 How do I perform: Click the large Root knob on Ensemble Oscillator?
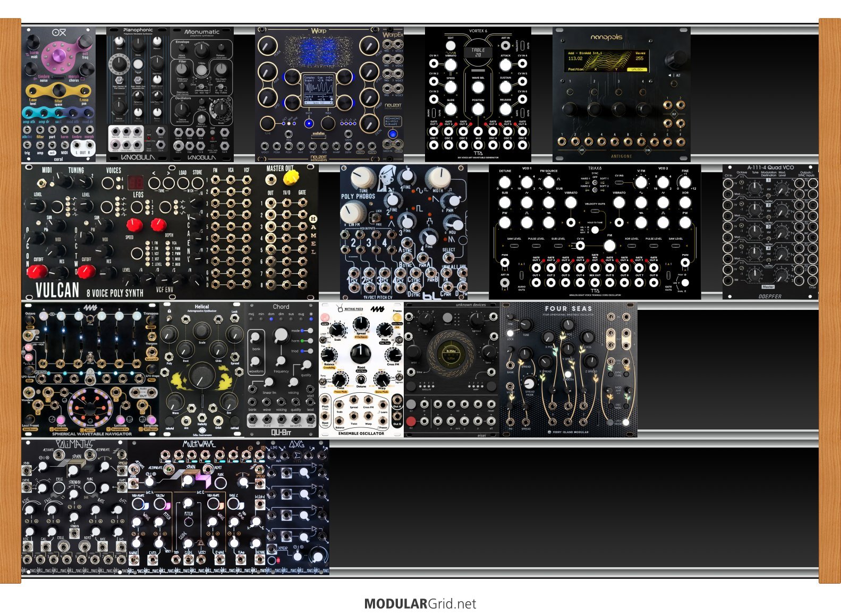pos(361,353)
